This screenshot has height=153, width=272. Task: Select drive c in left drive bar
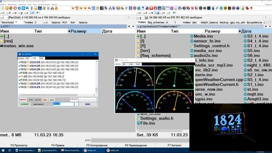[x=3, y=13]
